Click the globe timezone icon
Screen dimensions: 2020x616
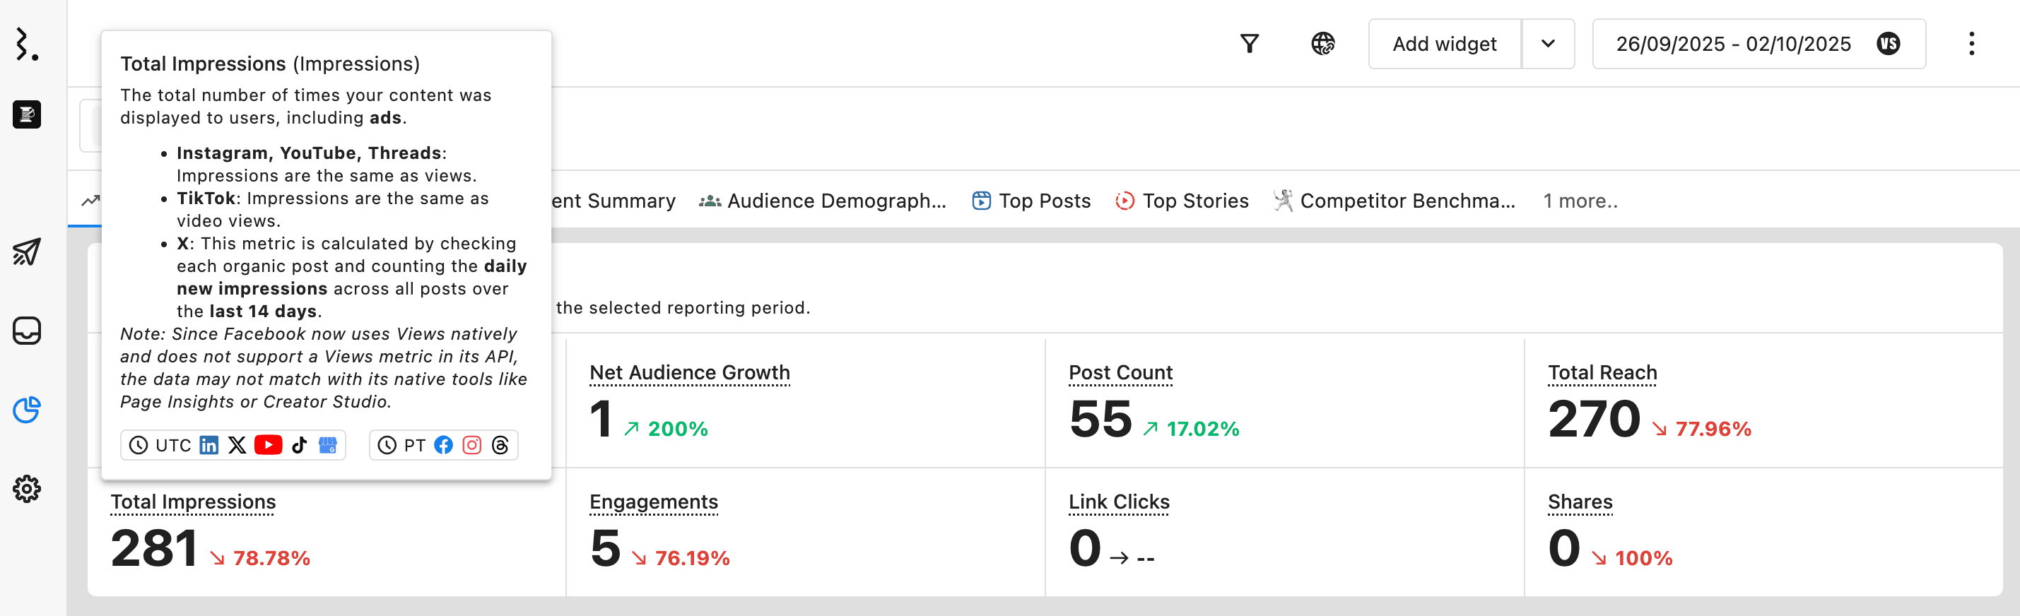tap(1323, 44)
